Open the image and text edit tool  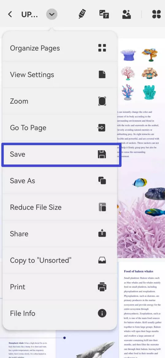click(x=104, y=14)
